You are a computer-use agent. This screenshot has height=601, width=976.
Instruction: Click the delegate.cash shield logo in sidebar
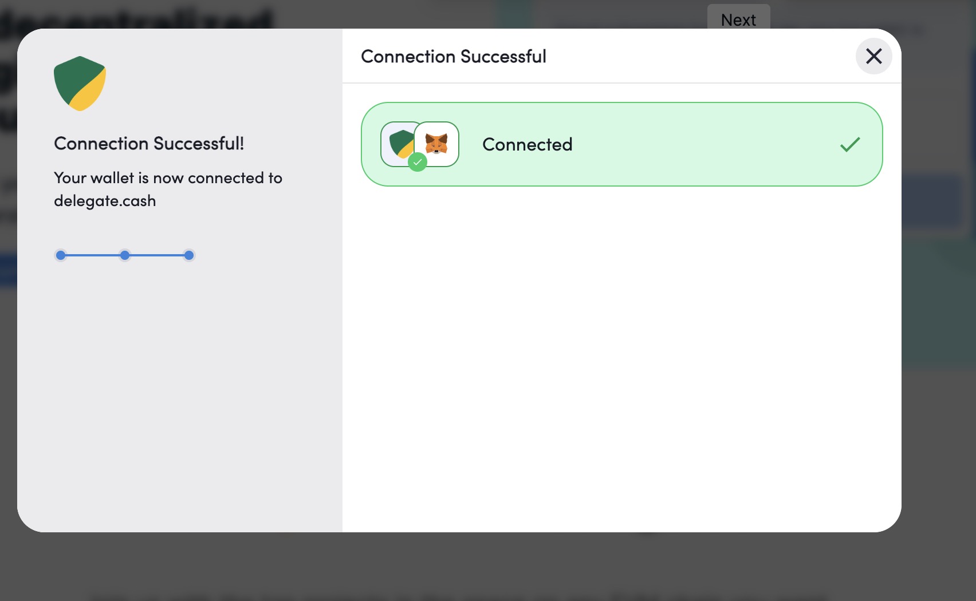click(x=80, y=84)
